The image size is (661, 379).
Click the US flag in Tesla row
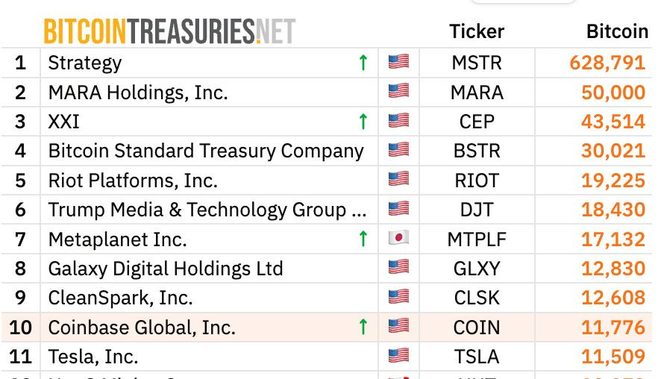click(x=398, y=355)
